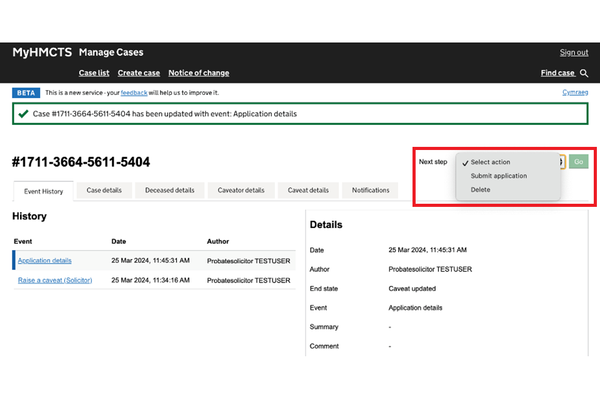This screenshot has width=600, height=400.
Task: View the Caveat details tab
Action: [308, 190]
